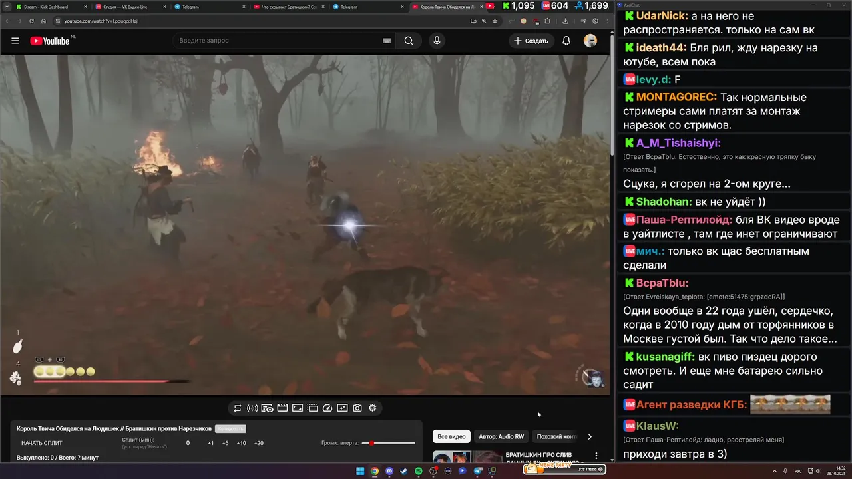Click the game video player area

coord(304,224)
